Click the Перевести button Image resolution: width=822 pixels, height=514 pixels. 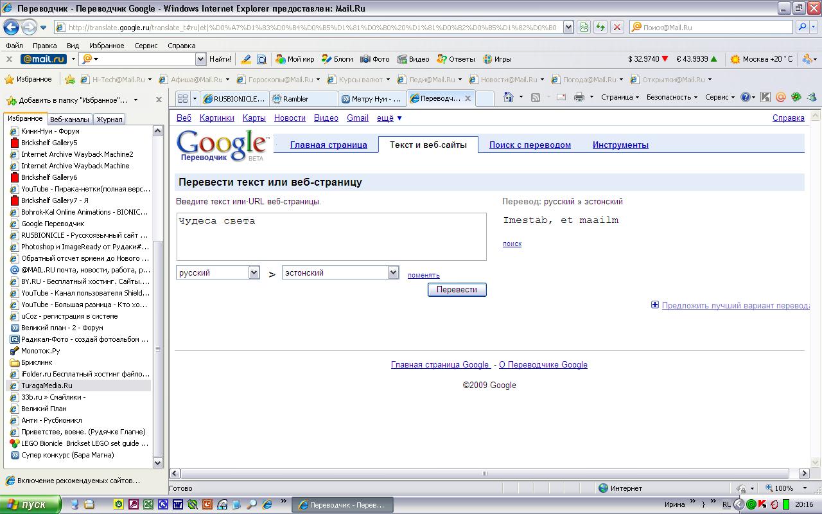(457, 290)
